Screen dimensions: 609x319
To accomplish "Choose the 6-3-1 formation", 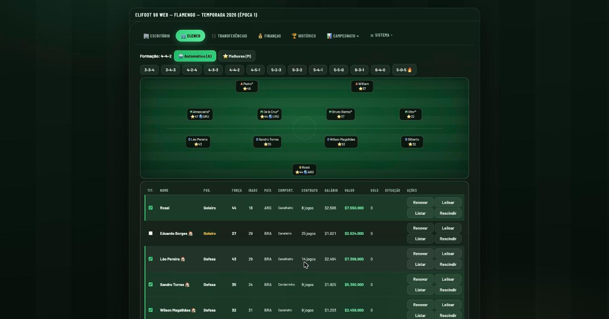I will pos(359,70).
